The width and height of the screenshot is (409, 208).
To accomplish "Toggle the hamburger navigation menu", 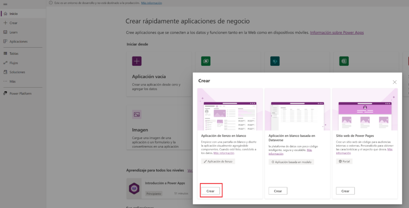I will pos(5,4).
